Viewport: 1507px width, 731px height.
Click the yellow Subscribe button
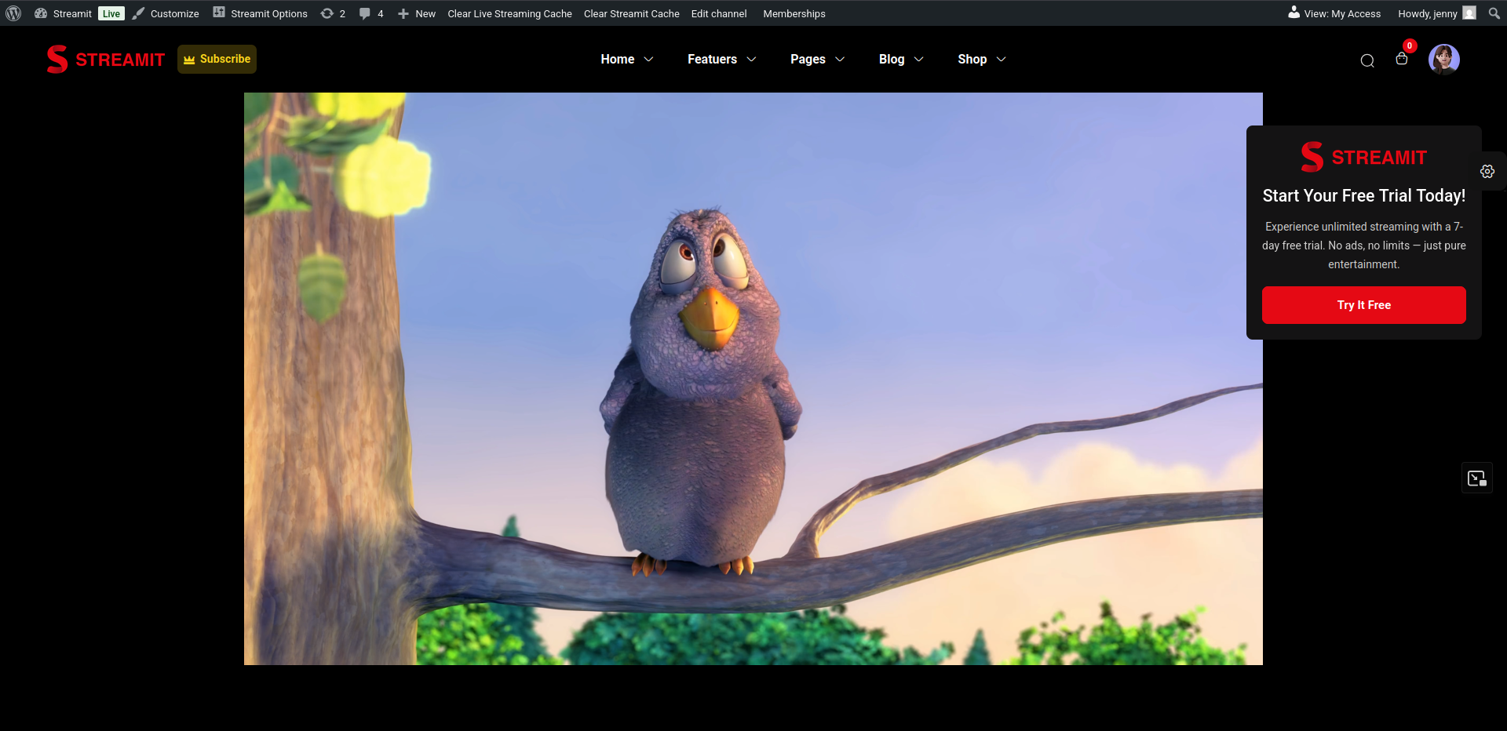[x=217, y=59]
